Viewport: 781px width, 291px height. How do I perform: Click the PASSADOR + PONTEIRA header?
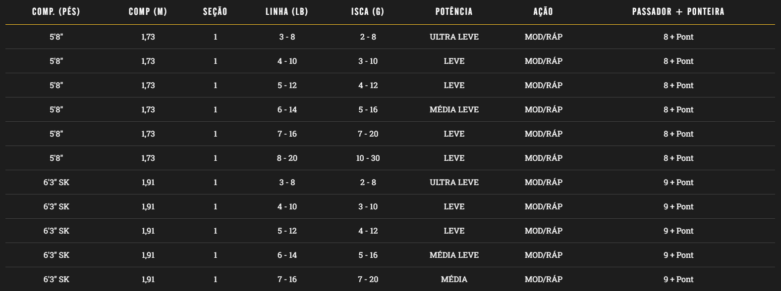coord(678,12)
